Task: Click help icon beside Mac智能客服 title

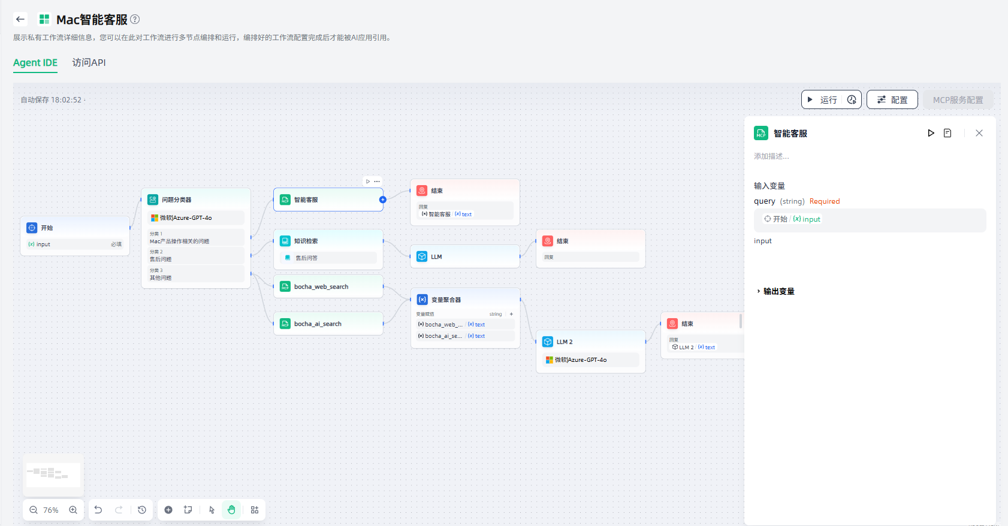Action: click(135, 19)
